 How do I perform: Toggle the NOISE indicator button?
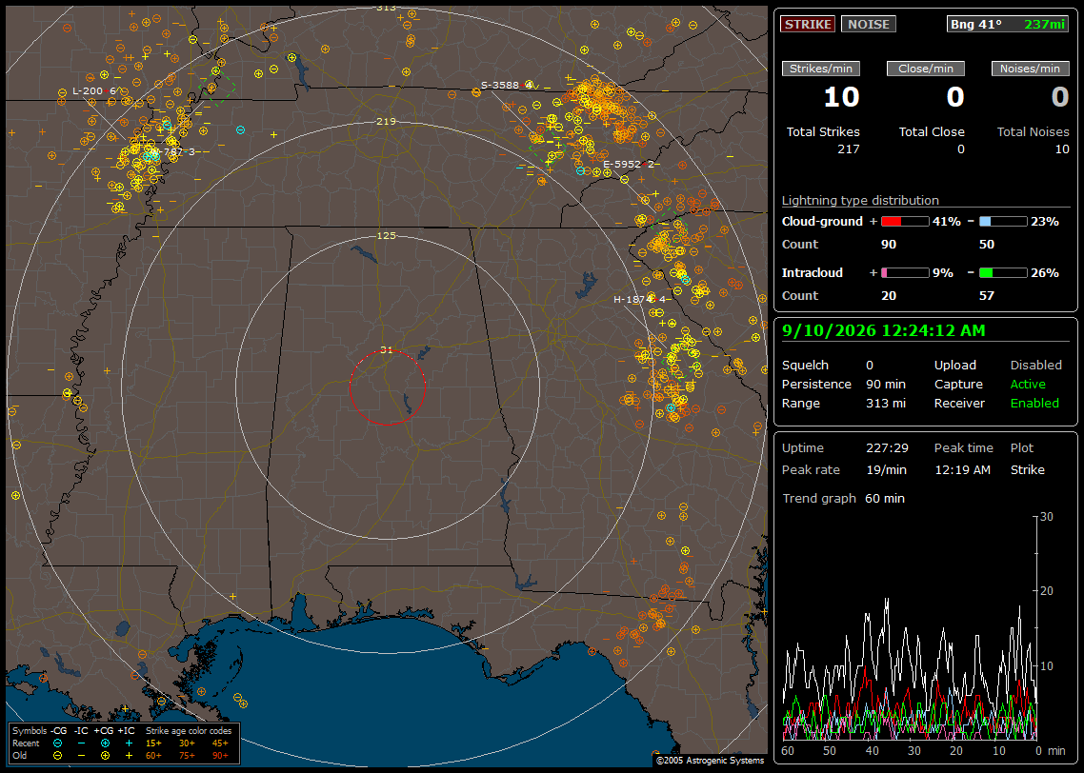coord(869,24)
